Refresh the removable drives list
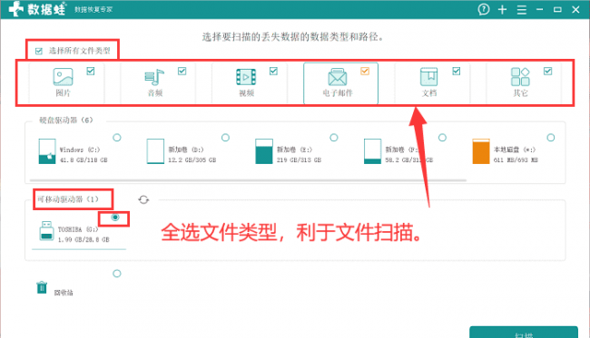 point(143,199)
